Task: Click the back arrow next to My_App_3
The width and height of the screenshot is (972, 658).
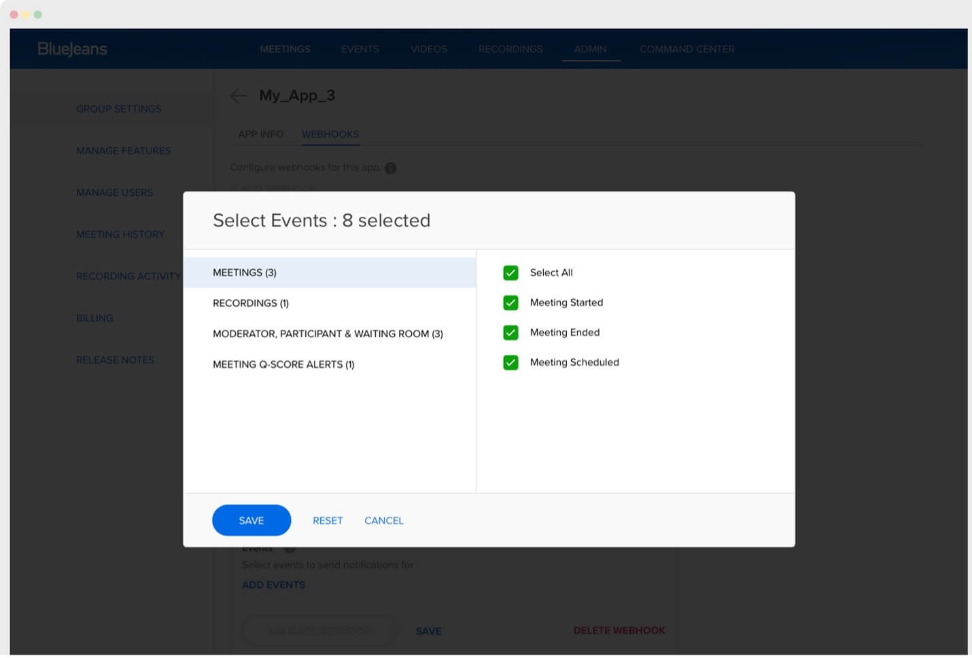Action: click(x=239, y=96)
